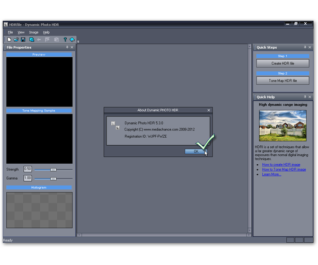The width and height of the screenshot is (318, 265).
Task: Click the application icon in title bar
Action: point(6,24)
